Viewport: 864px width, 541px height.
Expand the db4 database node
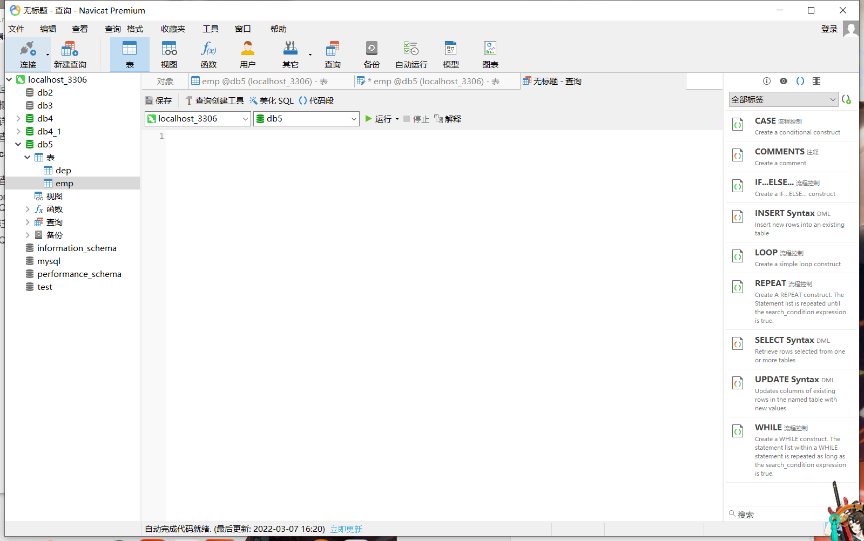(18, 118)
